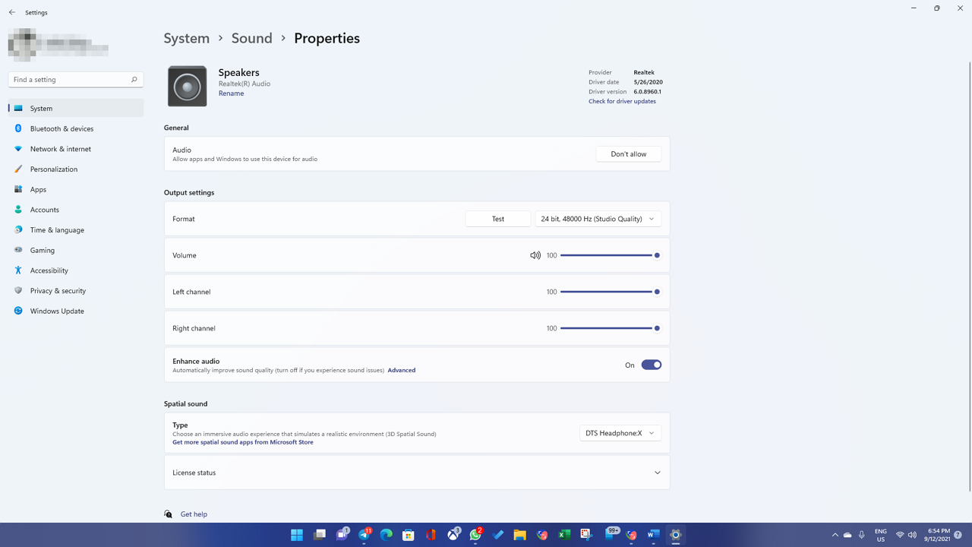The image size is (972, 547).
Task: Open the audio Format dropdown
Action: tap(598, 219)
